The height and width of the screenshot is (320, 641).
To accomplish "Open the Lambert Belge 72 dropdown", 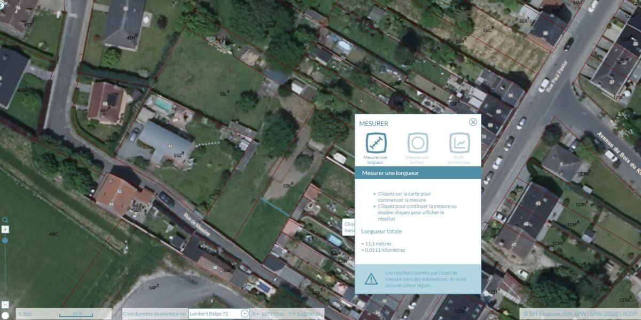I will coord(245,314).
